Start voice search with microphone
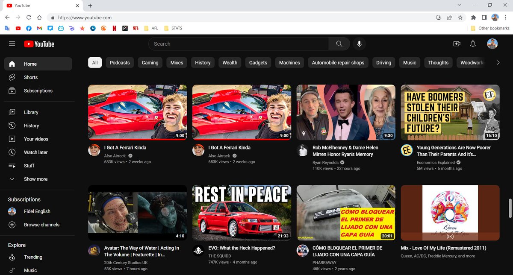This screenshot has height=275, width=513. pyautogui.click(x=359, y=44)
